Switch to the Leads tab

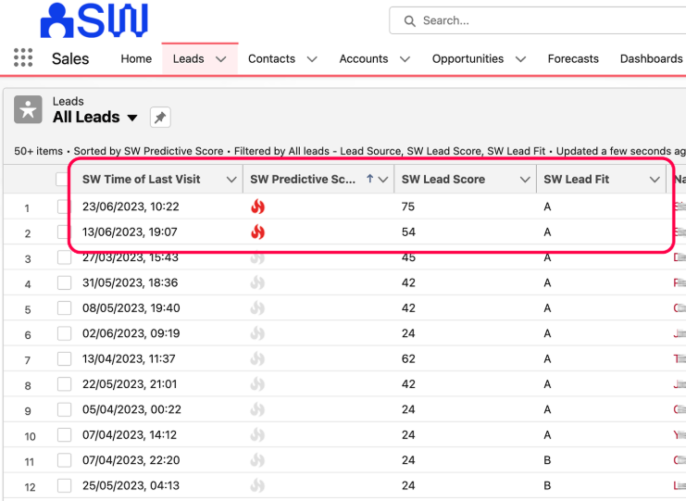click(x=188, y=58)
